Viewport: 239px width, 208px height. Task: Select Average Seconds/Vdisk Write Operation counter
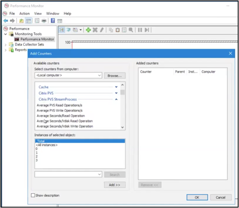[x=65, y=126]
